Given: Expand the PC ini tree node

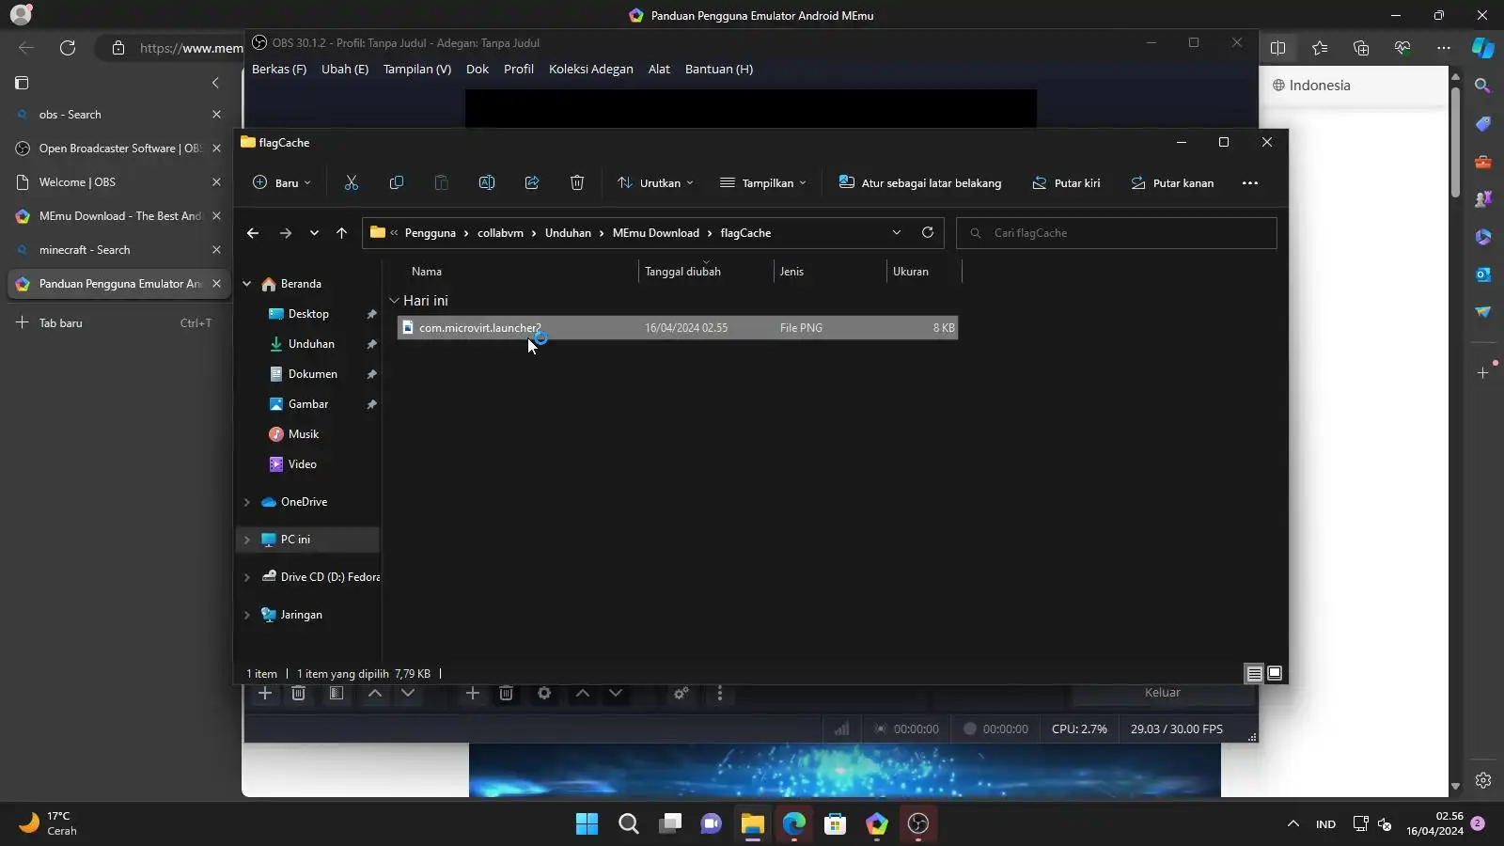Looking at the screenshot, I should (247, 540).
